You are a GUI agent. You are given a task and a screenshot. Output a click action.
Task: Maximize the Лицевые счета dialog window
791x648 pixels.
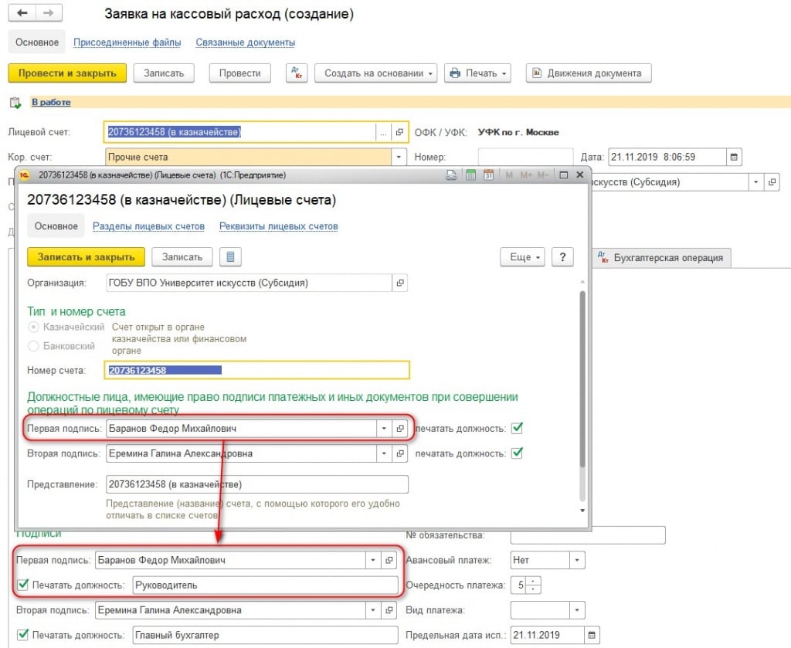[x=564, y=175]
